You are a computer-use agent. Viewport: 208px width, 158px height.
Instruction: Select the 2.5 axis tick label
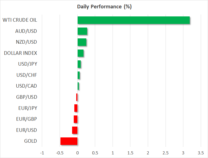165,152
